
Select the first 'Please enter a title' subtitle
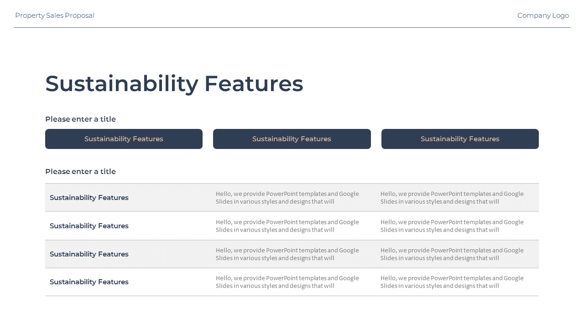coord(80,119)
